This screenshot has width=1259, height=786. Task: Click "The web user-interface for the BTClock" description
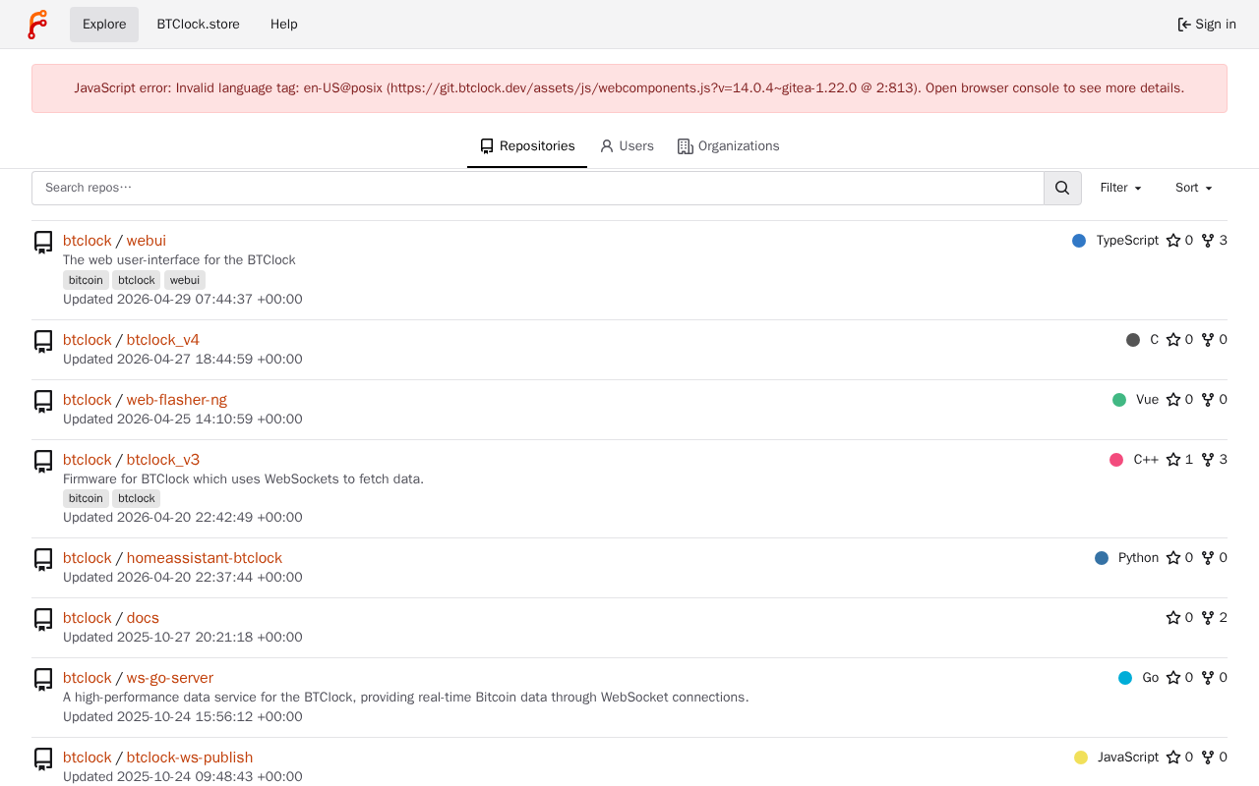point(179,260)
